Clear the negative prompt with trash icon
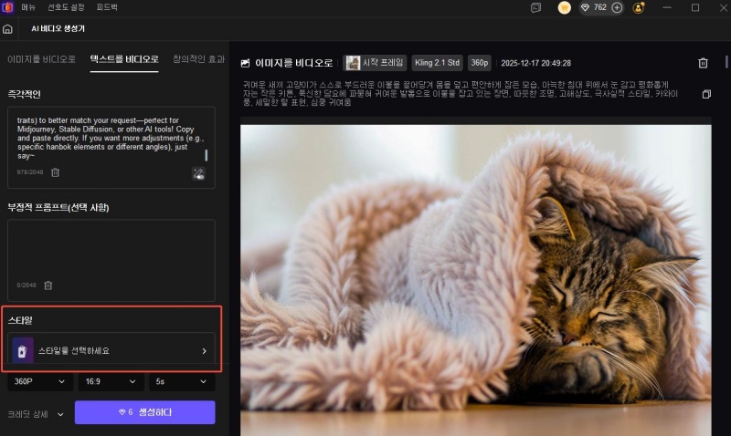This screenshot has height=436, width=731. tap(48, 285)
